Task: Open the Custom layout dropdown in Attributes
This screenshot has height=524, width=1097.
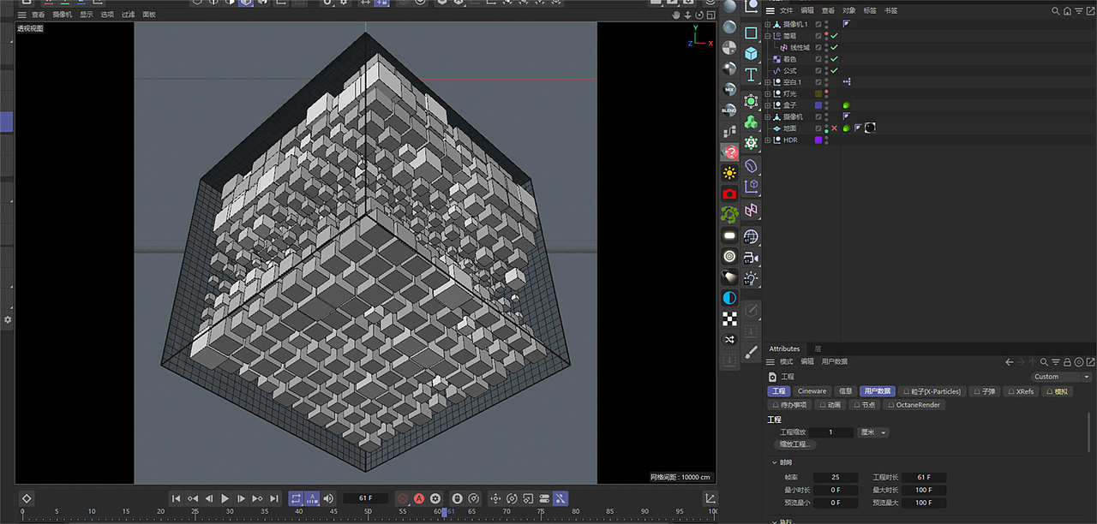Action: coord(1061,377)
